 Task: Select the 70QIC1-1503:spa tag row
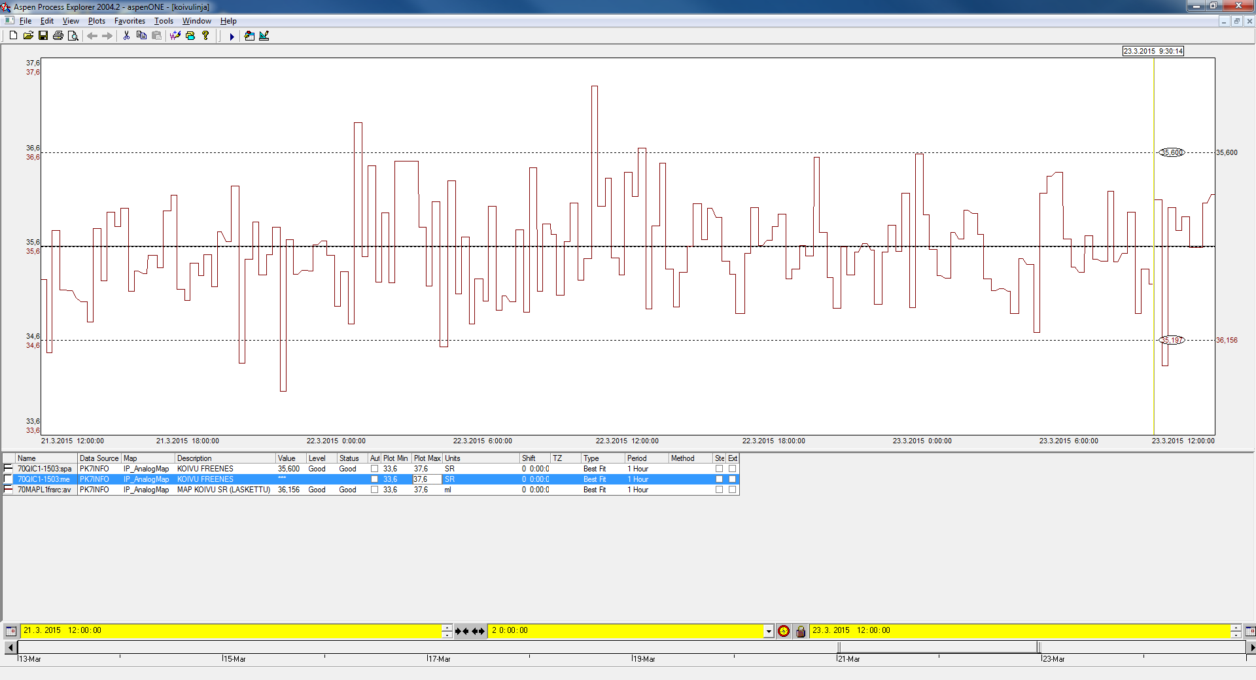click(371, 469)
